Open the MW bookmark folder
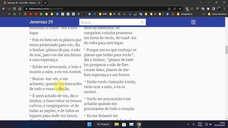The width and height of the screenshot is (228, 128). tap(103, 14)
